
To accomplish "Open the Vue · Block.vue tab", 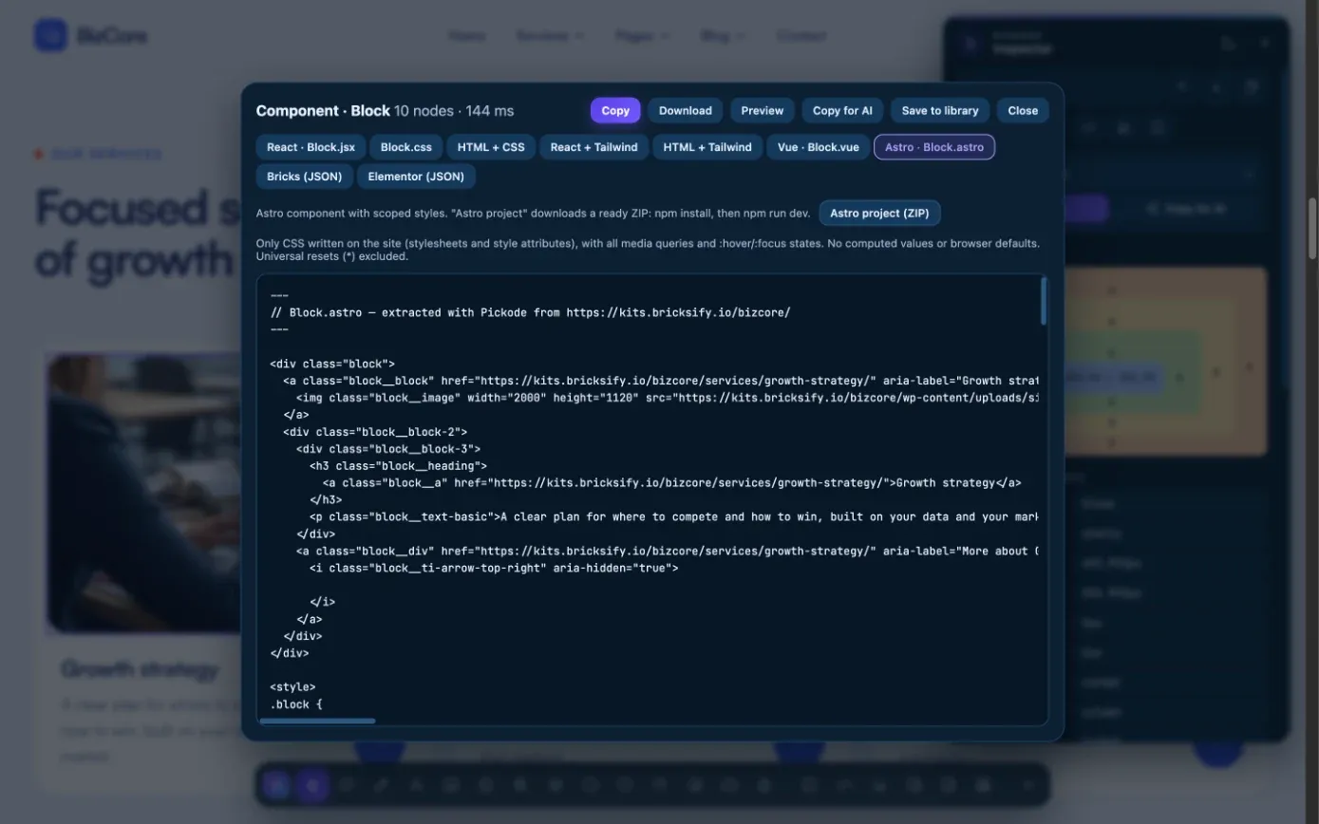I will point(819,147).
